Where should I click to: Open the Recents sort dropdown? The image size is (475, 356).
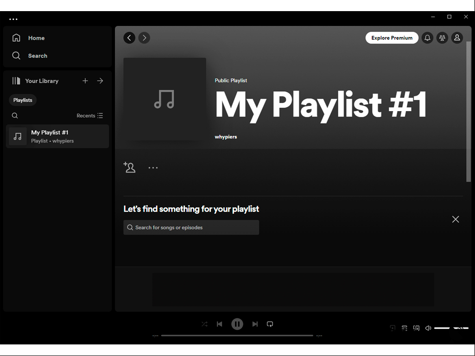point(89,116)
